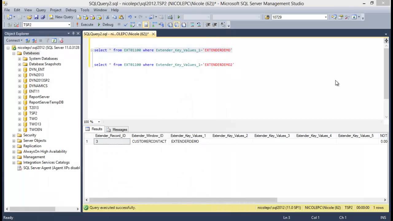Expand the Management folder node
This screenshot has width=393, height=221.
14,157
